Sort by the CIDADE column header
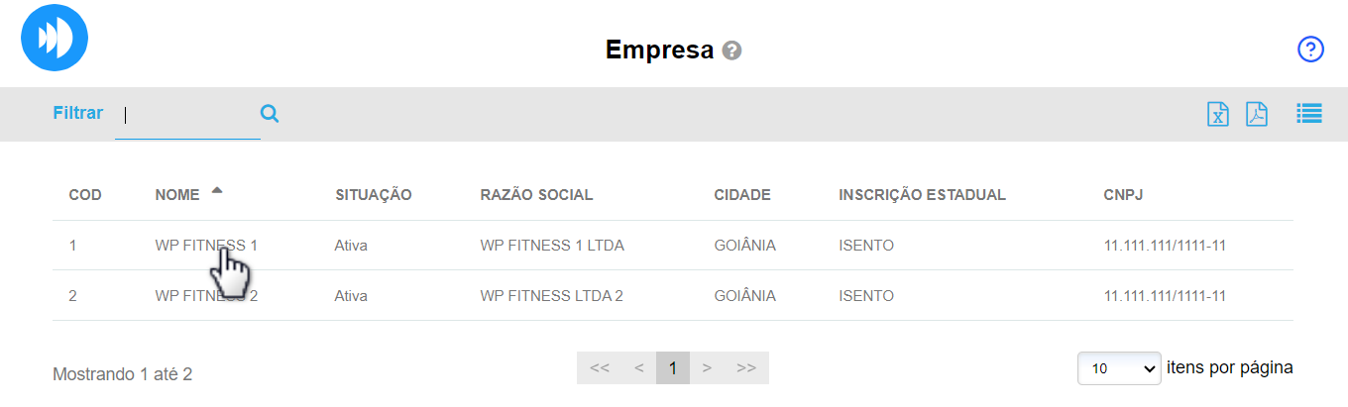Screen dimensions: 1348x407 tap(741, 195)
